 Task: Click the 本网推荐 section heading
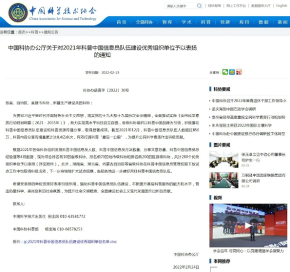point(222,261)
